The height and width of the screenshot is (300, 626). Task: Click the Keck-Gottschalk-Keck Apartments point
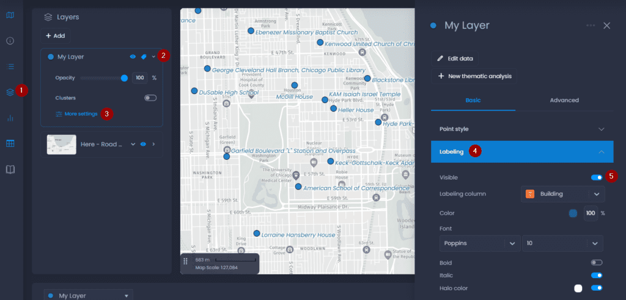[x=331, y=162]
